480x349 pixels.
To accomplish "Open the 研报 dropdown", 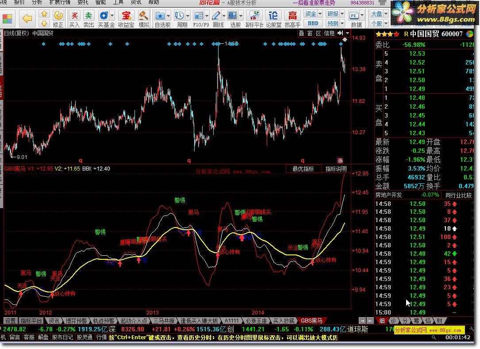I will point(335,14).
